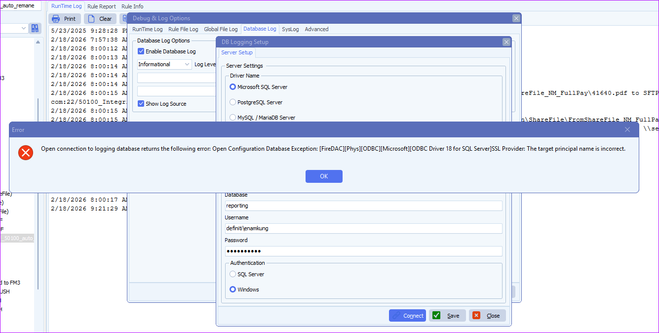This screenshot has width=659, height=333.
Task: Switch to the Rule Report tab
Action: (102, 6)
